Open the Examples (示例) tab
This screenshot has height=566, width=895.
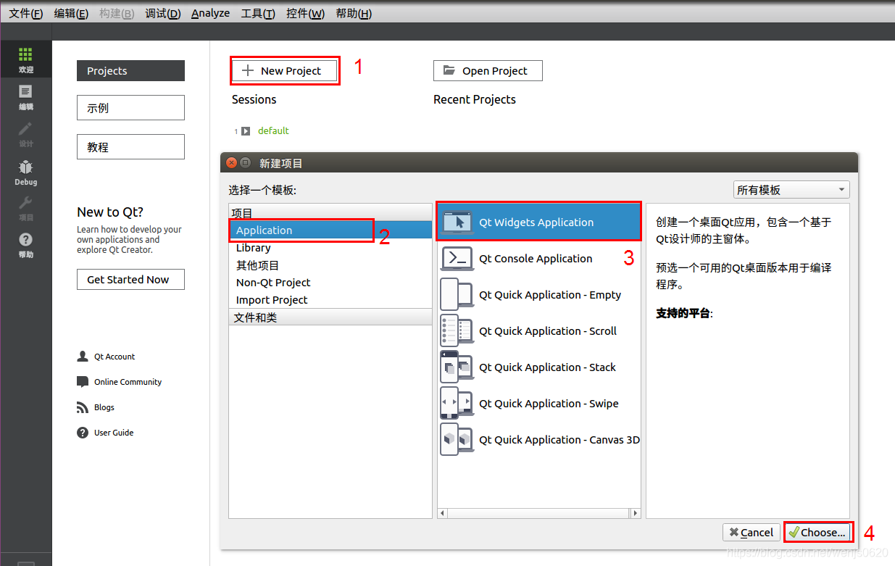click(x=130, y=108)
